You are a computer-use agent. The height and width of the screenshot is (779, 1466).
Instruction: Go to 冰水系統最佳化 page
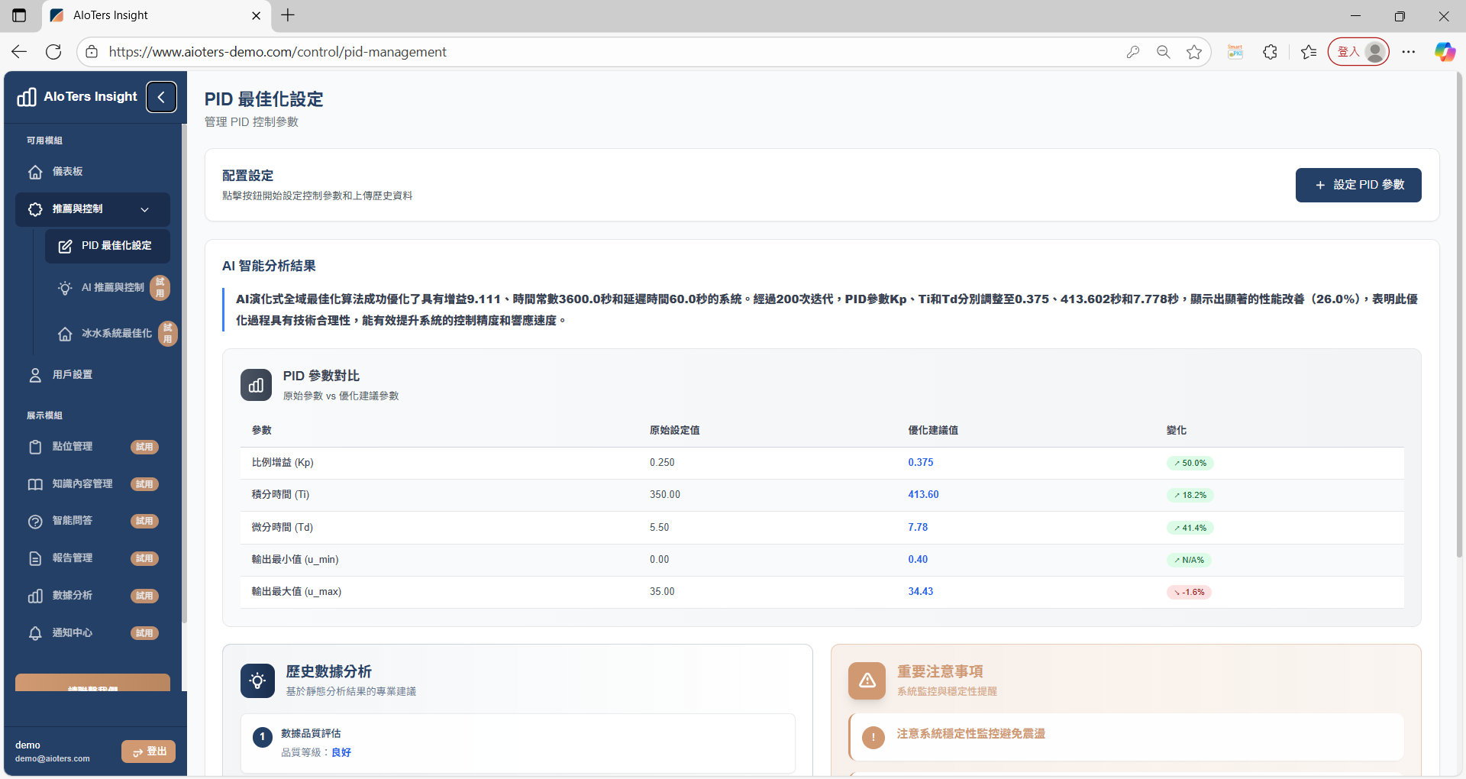tap(116, 334)
